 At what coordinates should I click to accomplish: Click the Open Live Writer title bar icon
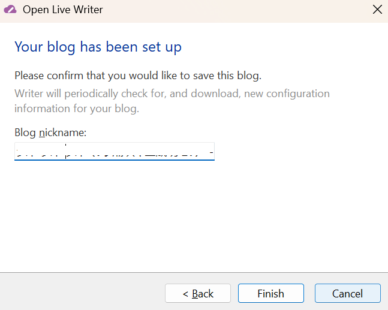click(10, 10)
